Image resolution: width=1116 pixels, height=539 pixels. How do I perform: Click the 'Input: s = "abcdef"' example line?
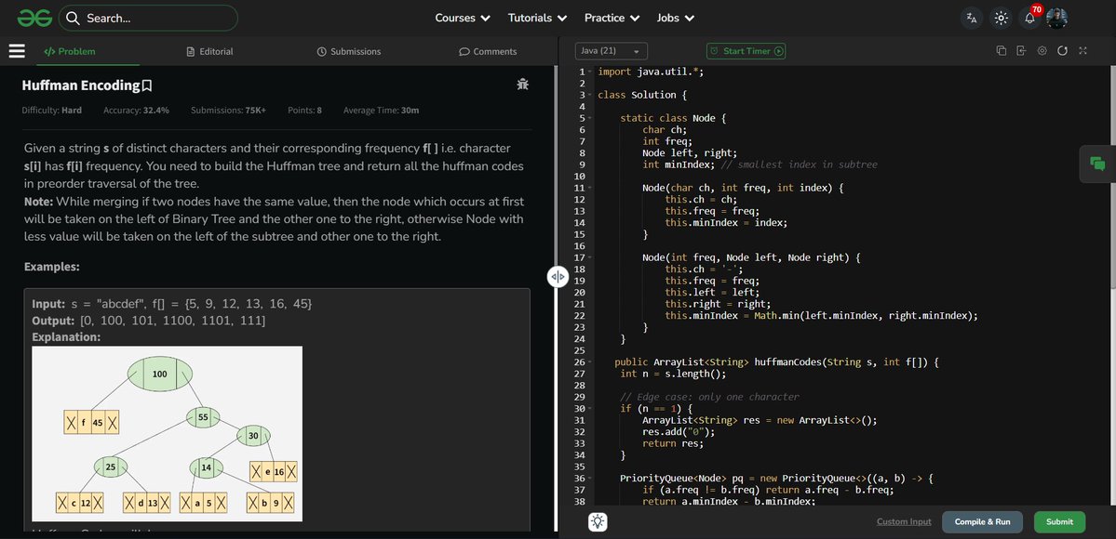(x=171, y=304)
